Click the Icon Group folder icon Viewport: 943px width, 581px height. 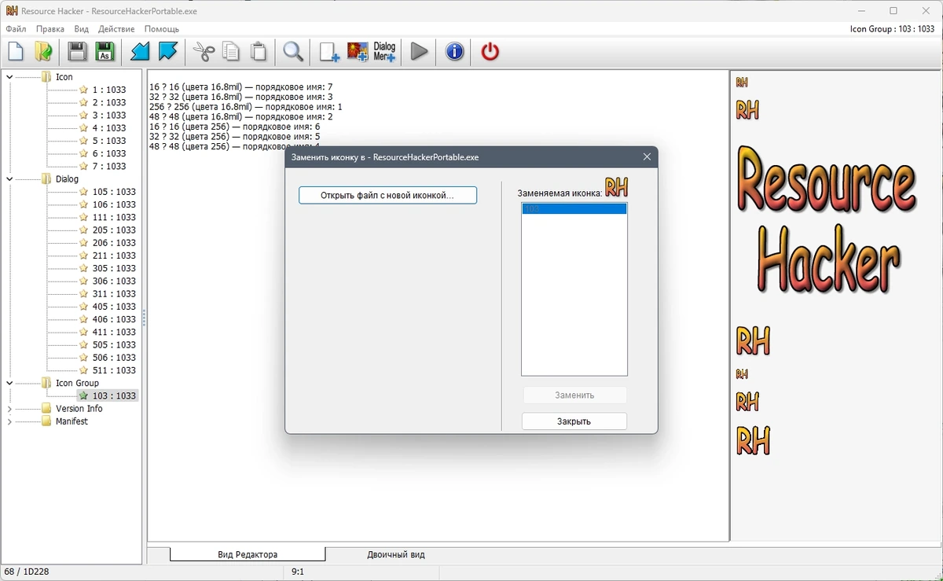click(x=46, y=383)
